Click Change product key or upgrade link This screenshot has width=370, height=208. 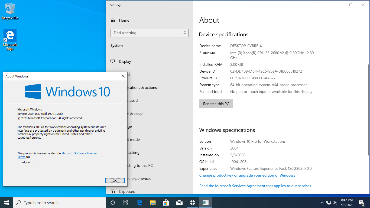[x=247, y=175]
